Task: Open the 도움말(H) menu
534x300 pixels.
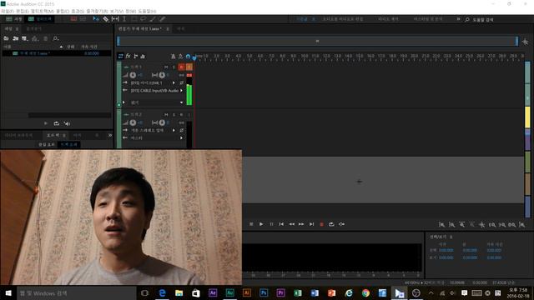Action: pyautogui.click(x=147, y=11)
